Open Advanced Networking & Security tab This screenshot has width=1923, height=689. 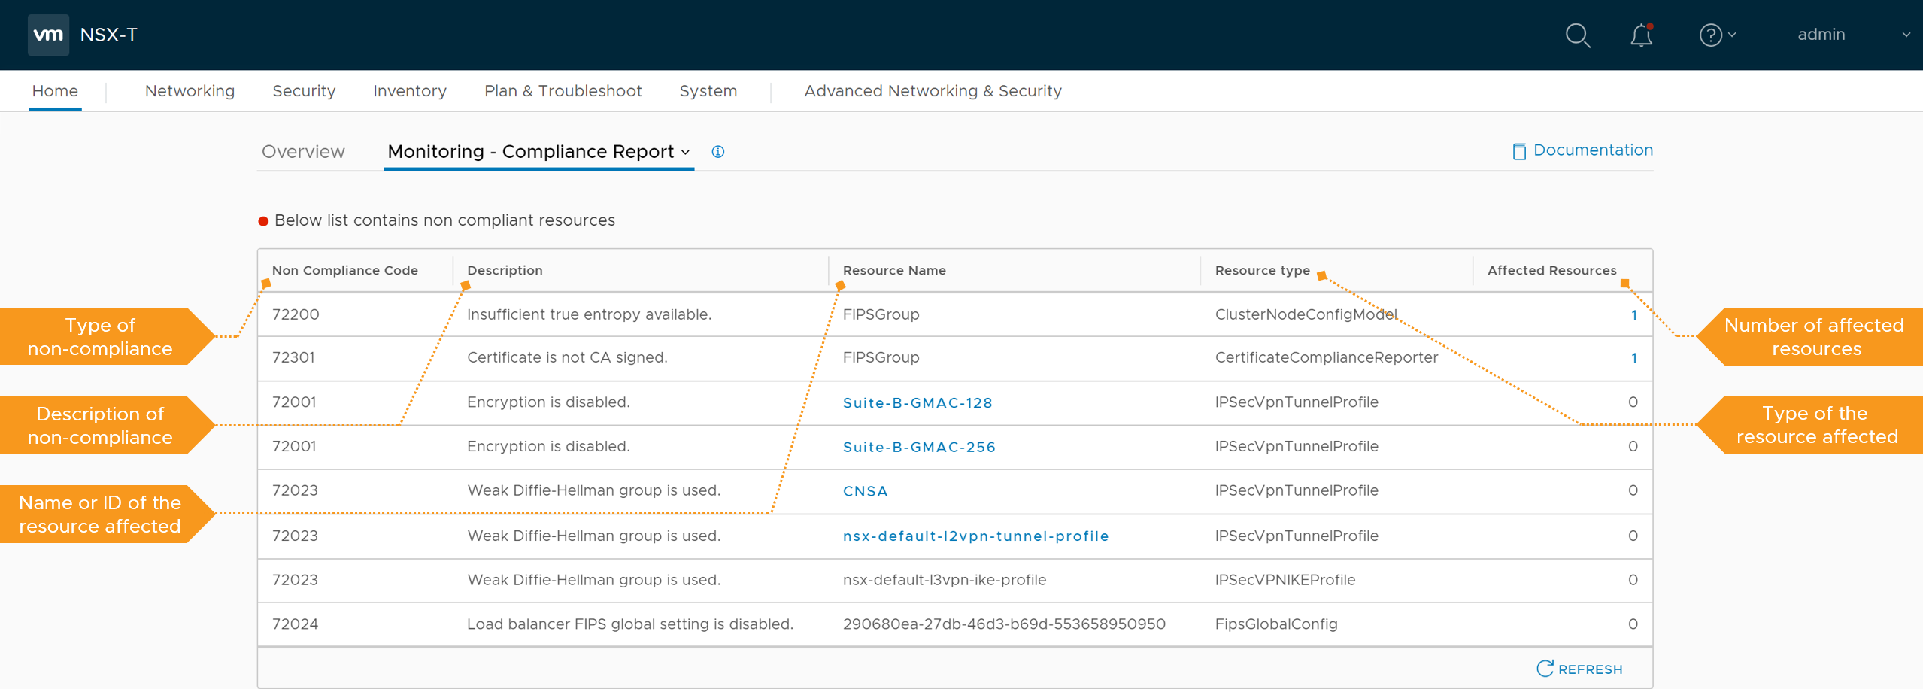point(933,91)
